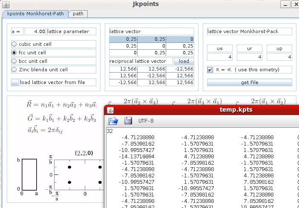Open the kpoints Monkhorst-Path tab
The height and width of the screenshot is (208, 299).
pyautogui.click(x=35, y=14)
